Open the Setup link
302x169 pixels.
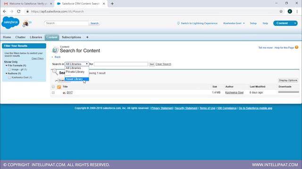click(253, 23)
